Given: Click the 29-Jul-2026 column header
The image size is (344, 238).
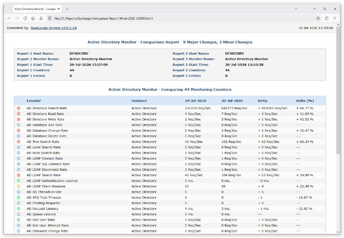Looking at the screenshot, I should point(196,101).
